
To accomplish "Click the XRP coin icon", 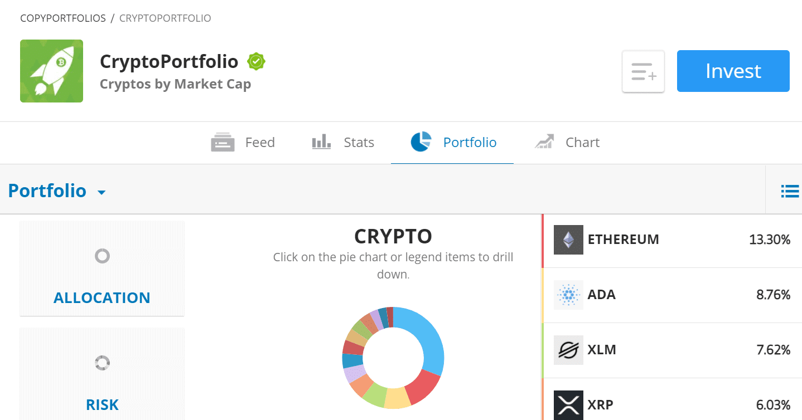I will (568, 404).
